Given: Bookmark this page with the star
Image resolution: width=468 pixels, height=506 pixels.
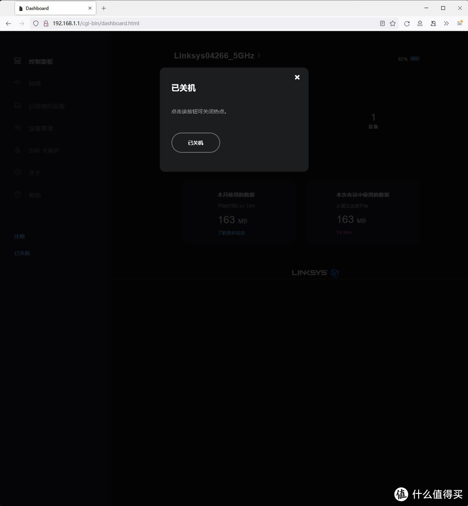Looking at the screenshot, I should point(393,23).
